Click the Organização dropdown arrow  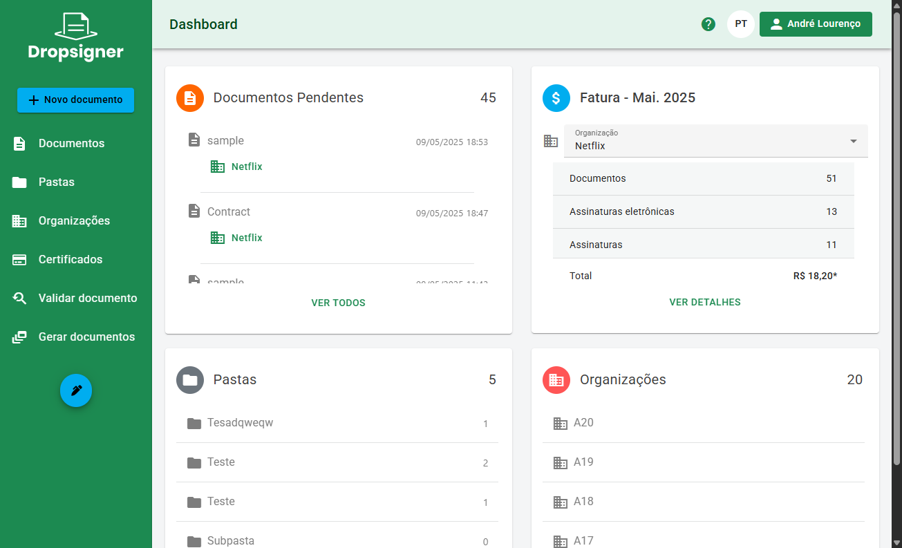[854, 141]
